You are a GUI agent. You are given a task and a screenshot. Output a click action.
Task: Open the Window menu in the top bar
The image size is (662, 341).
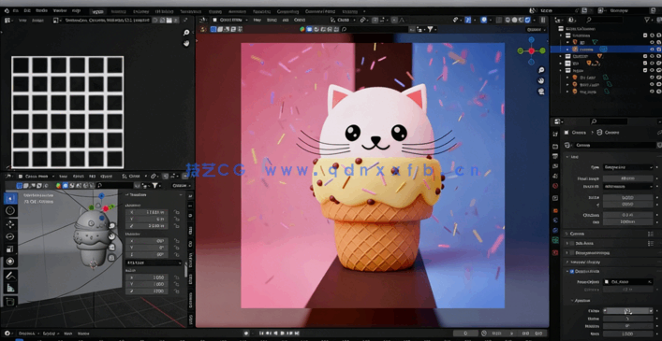tap(60, 10)
